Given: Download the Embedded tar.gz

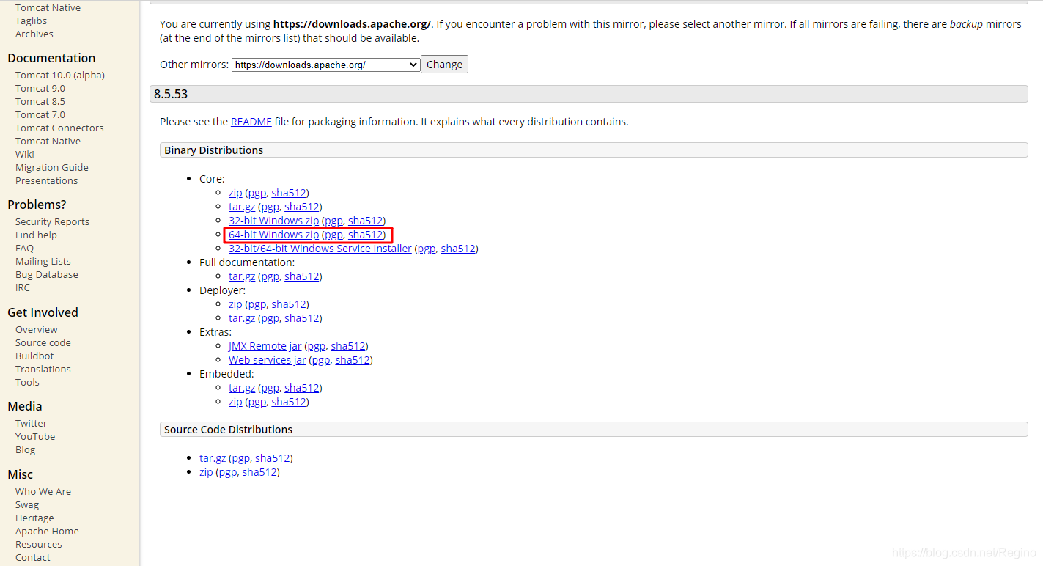Looking at the screenshot, I should [242, 388].
